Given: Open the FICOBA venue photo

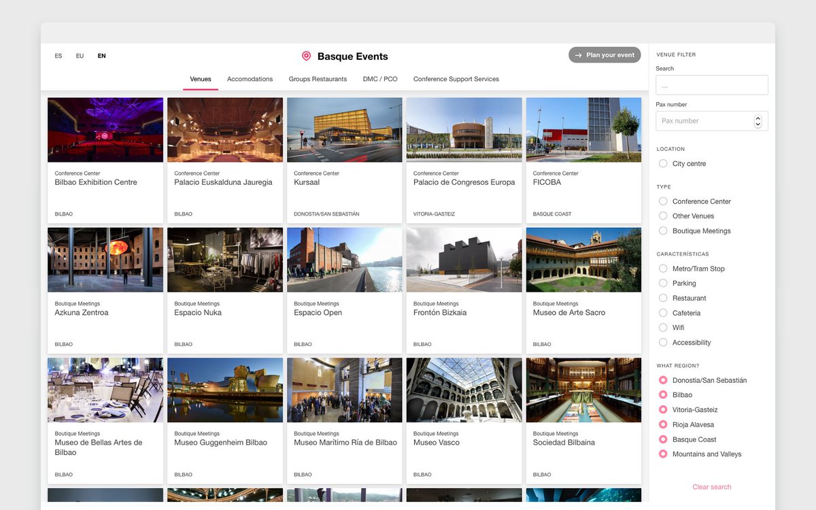Looking at the screenshot, I should 583,130.
